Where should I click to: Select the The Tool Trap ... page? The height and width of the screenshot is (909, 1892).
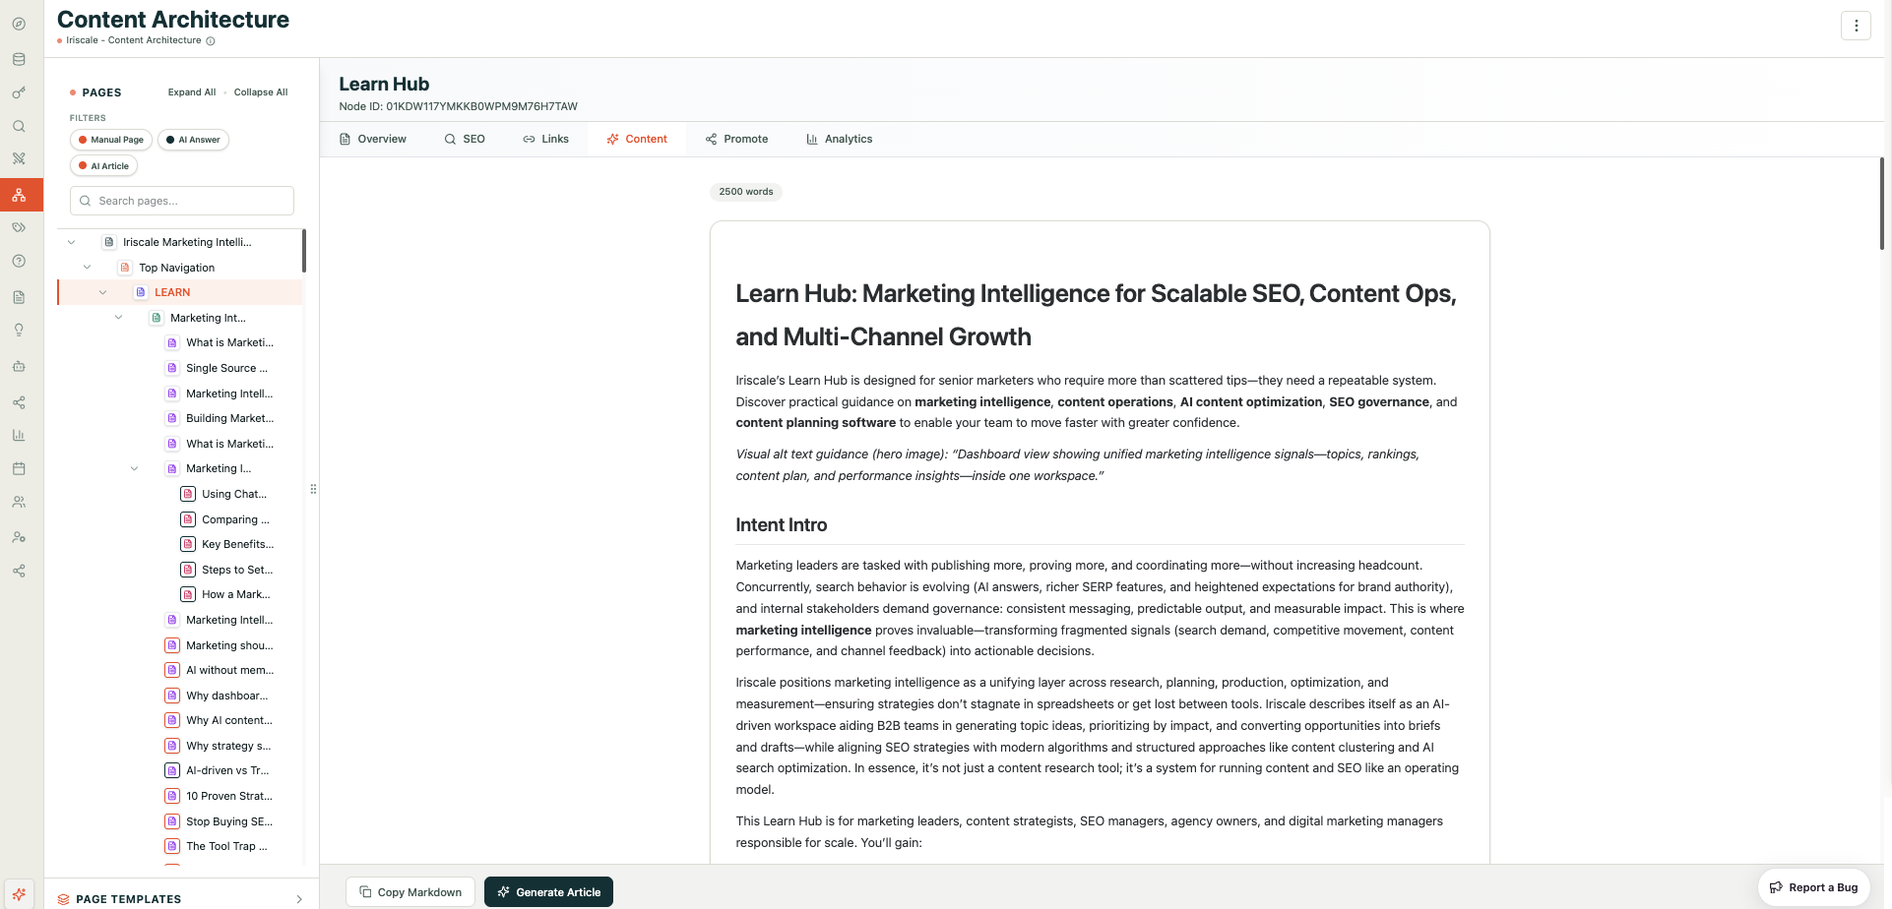coord(226,846)
